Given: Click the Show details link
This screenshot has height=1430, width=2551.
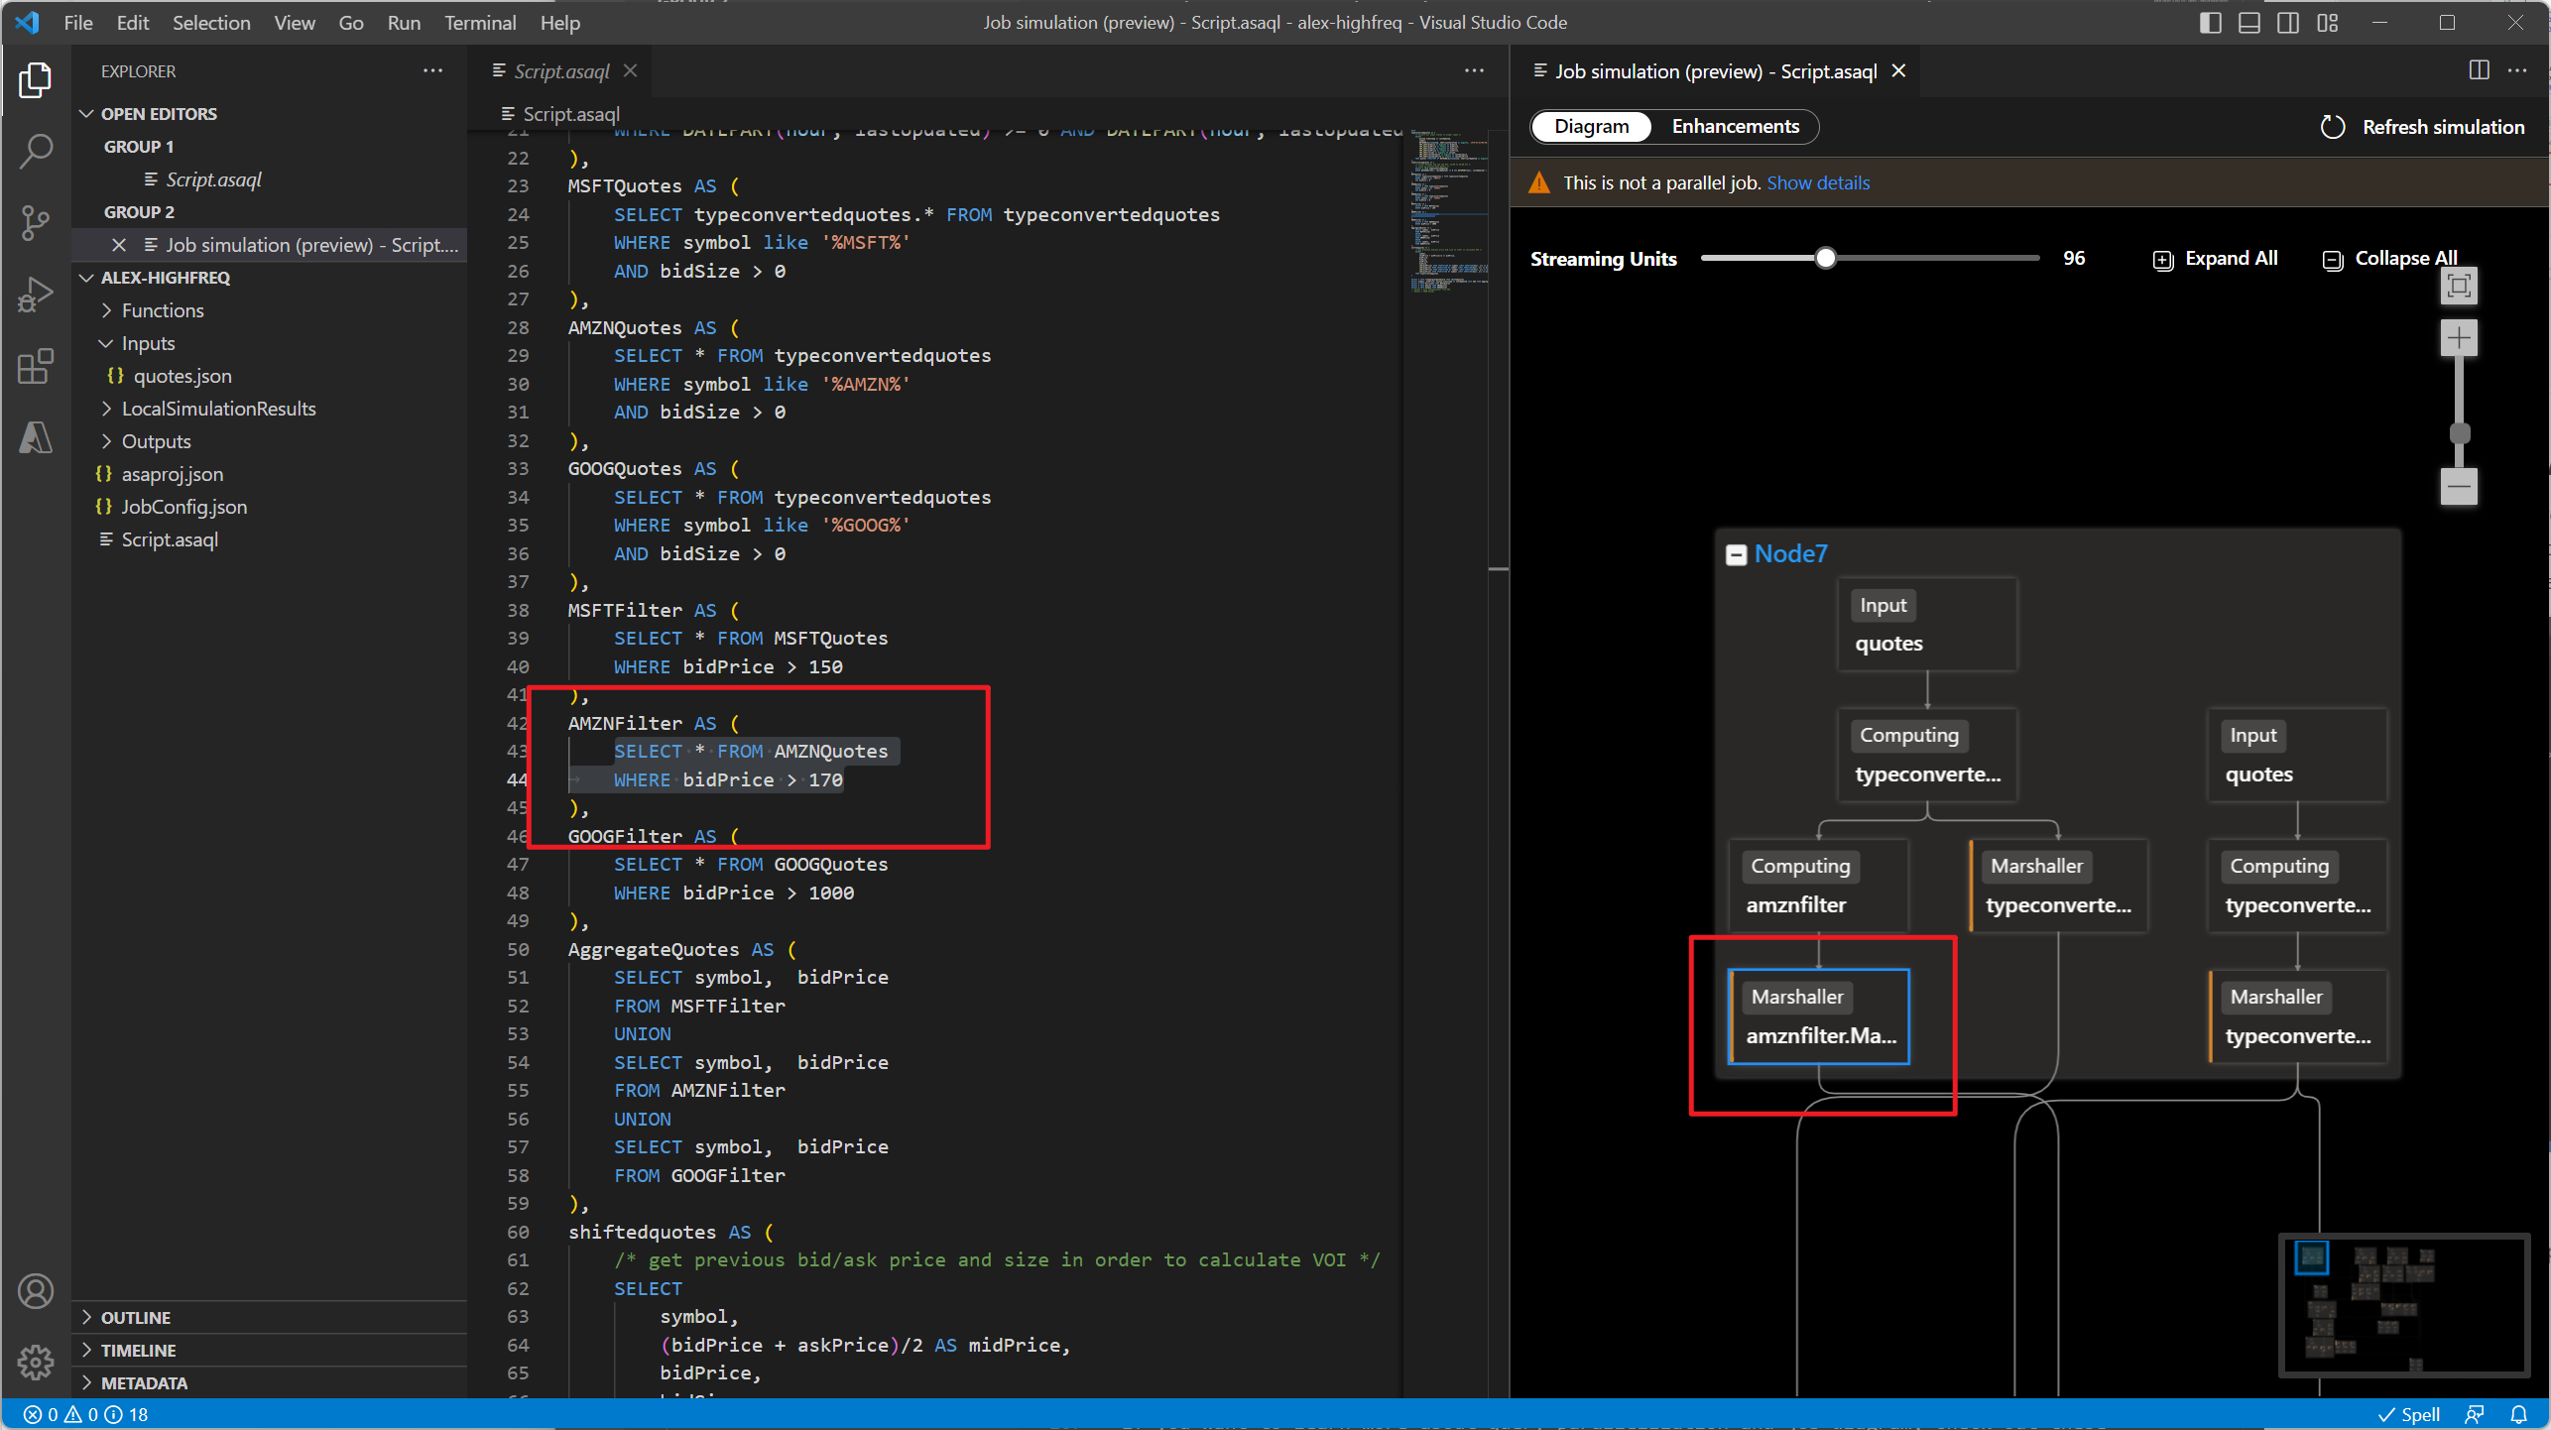Looking at the screenshot, I should coord(1817,182).
